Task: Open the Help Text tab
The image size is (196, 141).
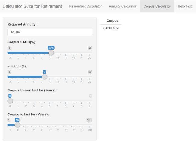Action: (x=185, y=6)
